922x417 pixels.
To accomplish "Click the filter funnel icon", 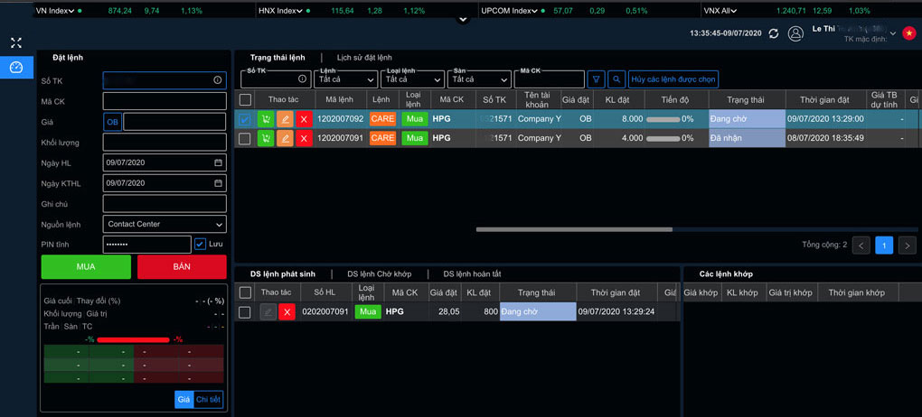I will 596,79.
